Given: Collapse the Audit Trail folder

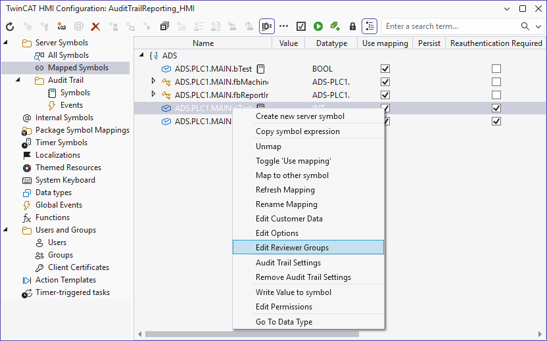Looking at the screenshot, I should coord(18,80).
